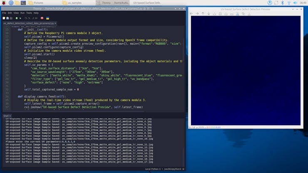Start debugging with the bug icon in Thonny
This screenshot has height=173, width=308.
coord(20,18)
